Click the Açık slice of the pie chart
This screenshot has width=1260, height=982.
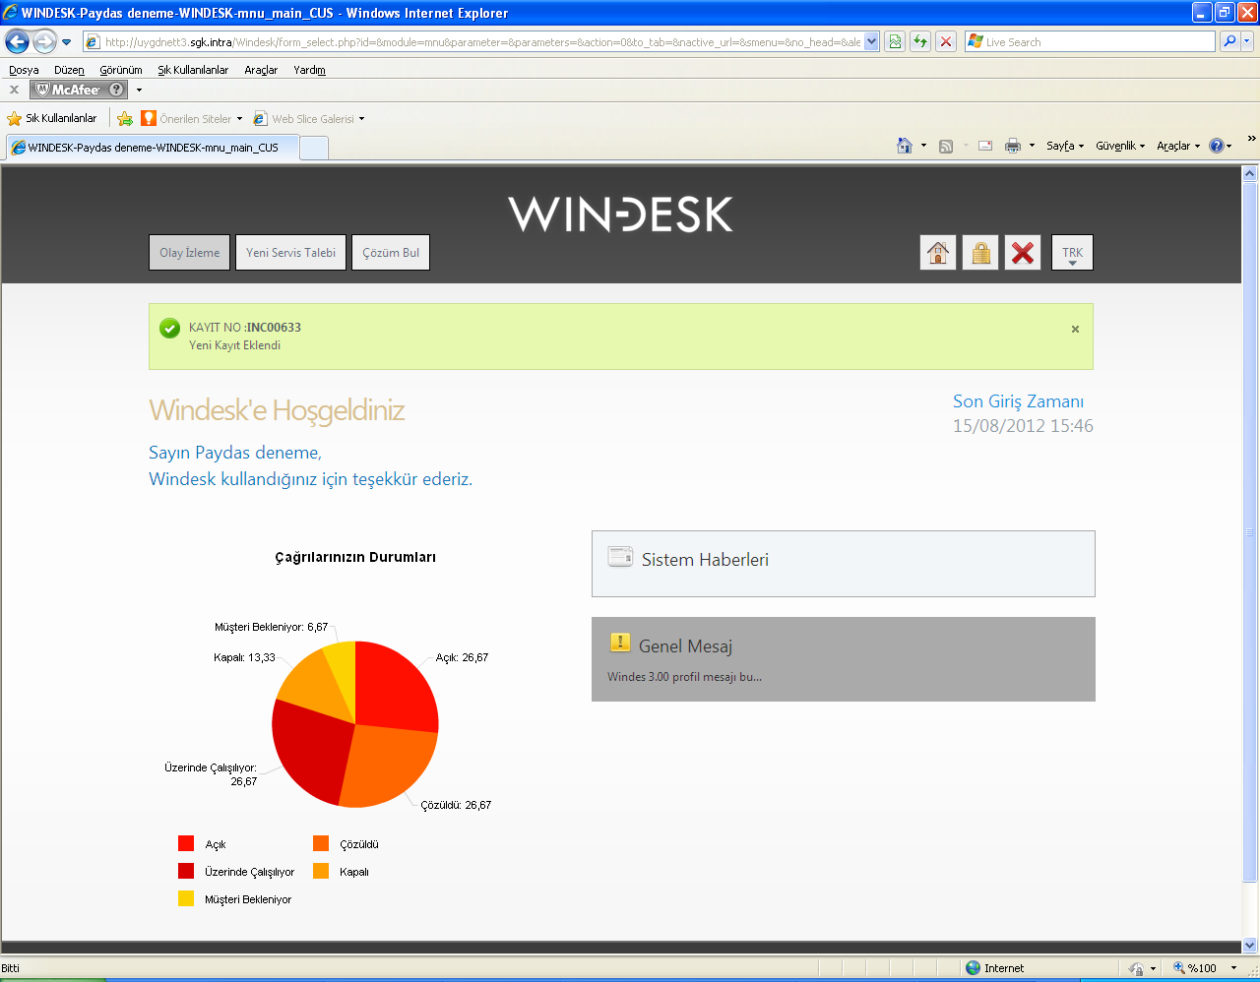tap(394, 689)
